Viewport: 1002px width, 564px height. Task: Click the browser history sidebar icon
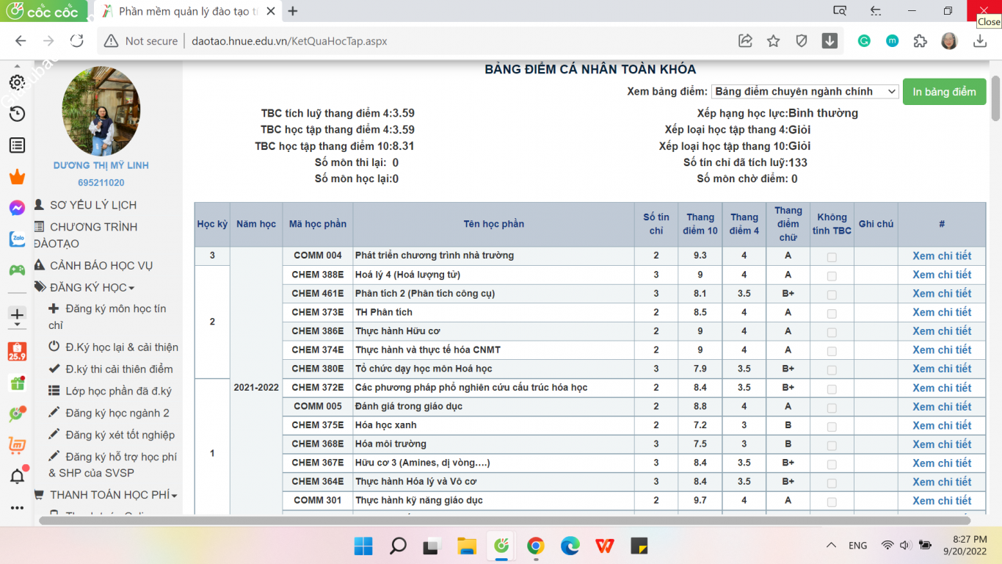point(17,114)
